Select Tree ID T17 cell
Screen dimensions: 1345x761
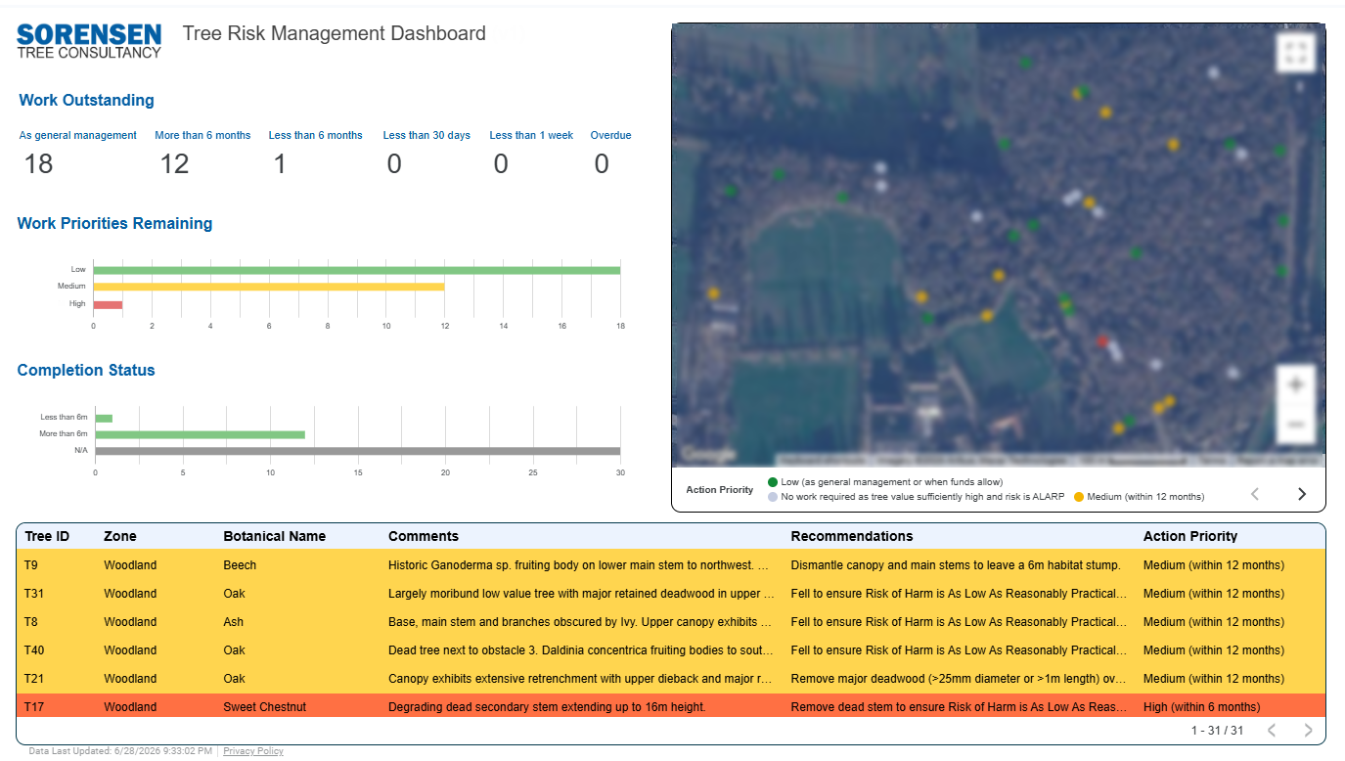[x=34, y=707]
